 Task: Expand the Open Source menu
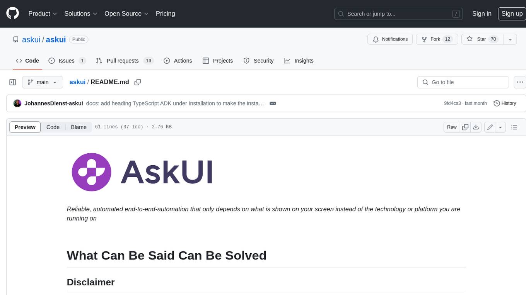coord(126,14)
